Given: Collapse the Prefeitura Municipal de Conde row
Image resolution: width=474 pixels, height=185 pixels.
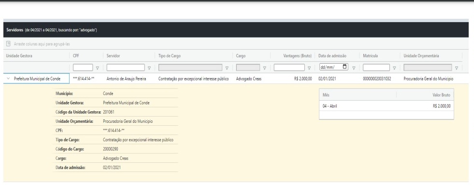Looking at the screenshot, I should pos(8,79).
